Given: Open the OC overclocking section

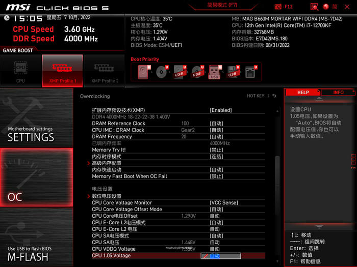Looking at the screenshot, I should pyautogui.click(x=36, y=177).
